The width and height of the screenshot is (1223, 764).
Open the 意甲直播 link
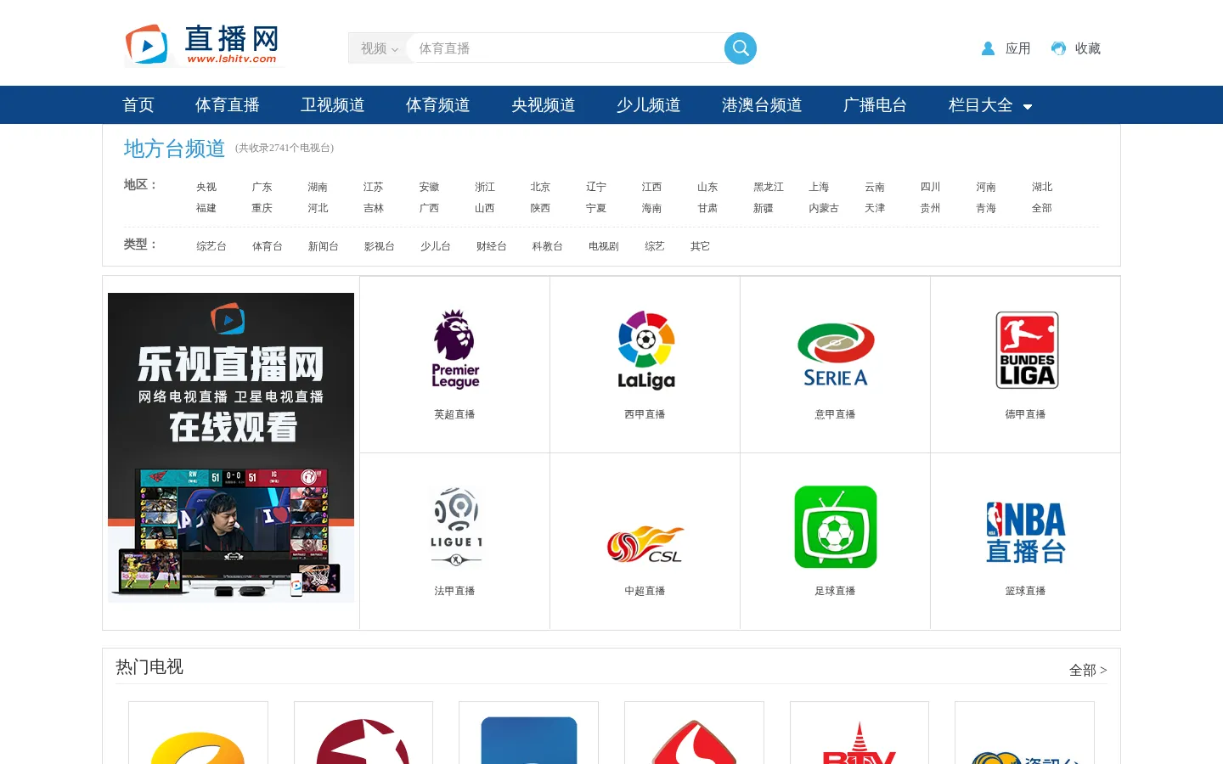835,414
